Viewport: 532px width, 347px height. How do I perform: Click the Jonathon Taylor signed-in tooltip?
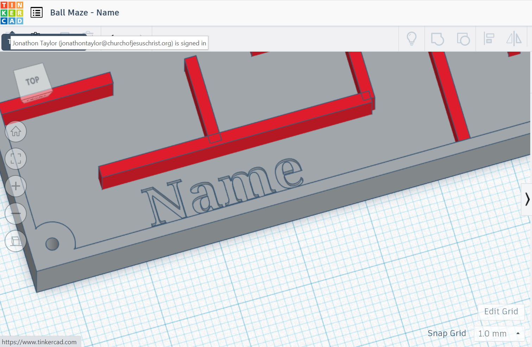[x=109, y=43]
